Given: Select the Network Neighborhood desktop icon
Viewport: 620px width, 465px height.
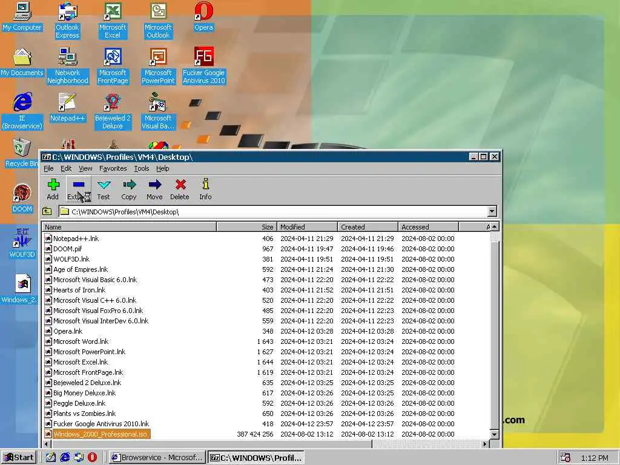Looking at the screenshot, I should pos(68,66).
